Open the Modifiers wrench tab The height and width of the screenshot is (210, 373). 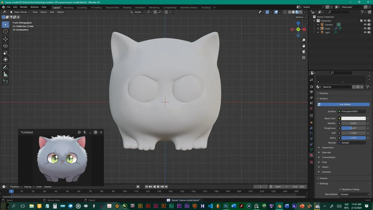pyautogui.click(x=311, y=128)
